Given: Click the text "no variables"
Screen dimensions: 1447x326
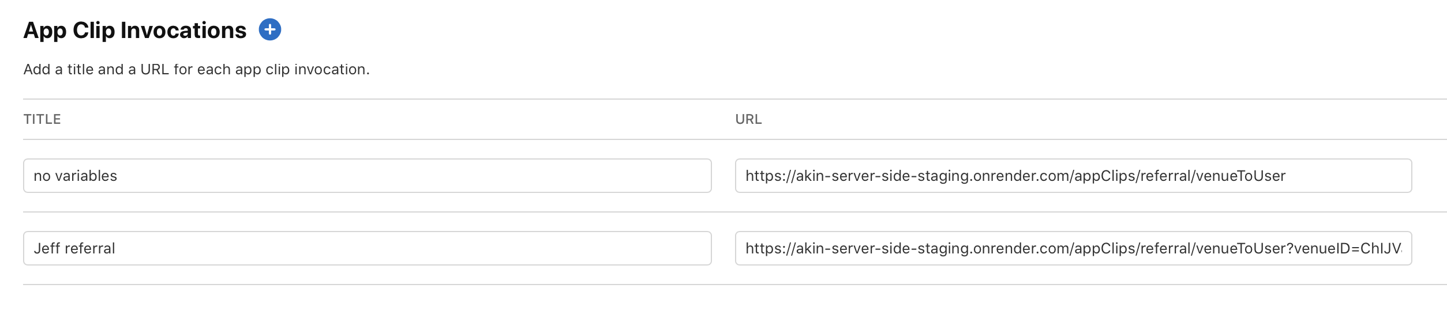Looking at the screenshot, I should 76,176.
